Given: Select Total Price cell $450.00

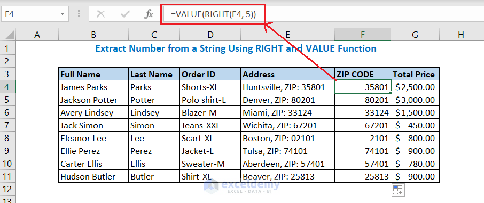Looking at the screenshot, I should click(415, 125).
